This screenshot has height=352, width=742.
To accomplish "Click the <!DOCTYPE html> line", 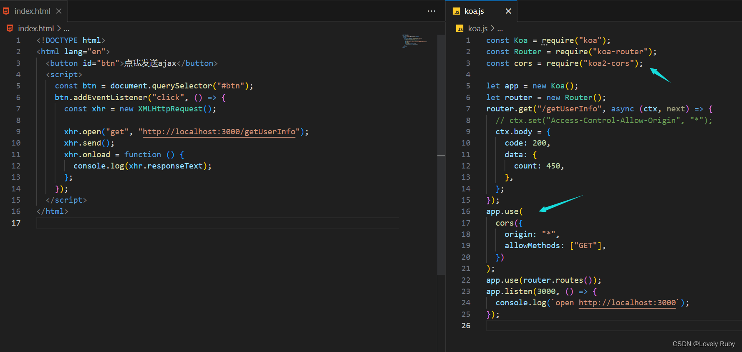I will [x=71, y=40].
